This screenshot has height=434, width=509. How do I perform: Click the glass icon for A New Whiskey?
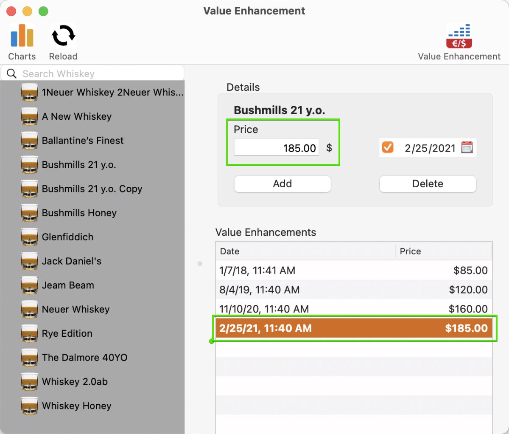point(30,116)
